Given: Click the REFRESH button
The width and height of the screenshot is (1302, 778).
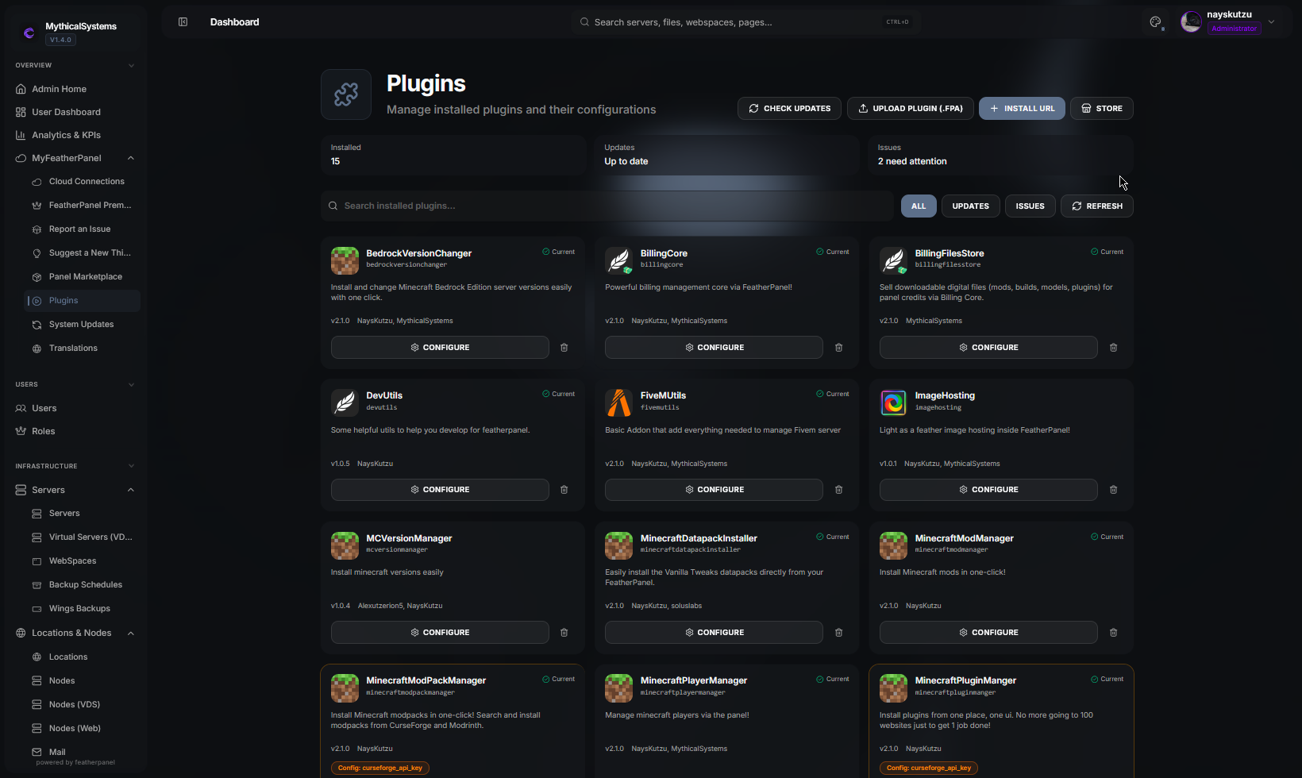Looking at the screenshot, I should [x=1096, y=206].
